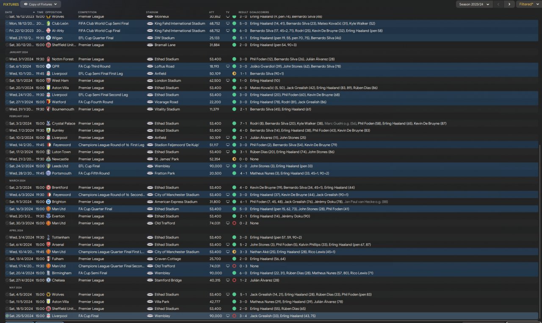Image resolution: width=542 pixels, height=323 pixels.
Task: Click the Portsmouth club badge
Action: coord(48,173)
